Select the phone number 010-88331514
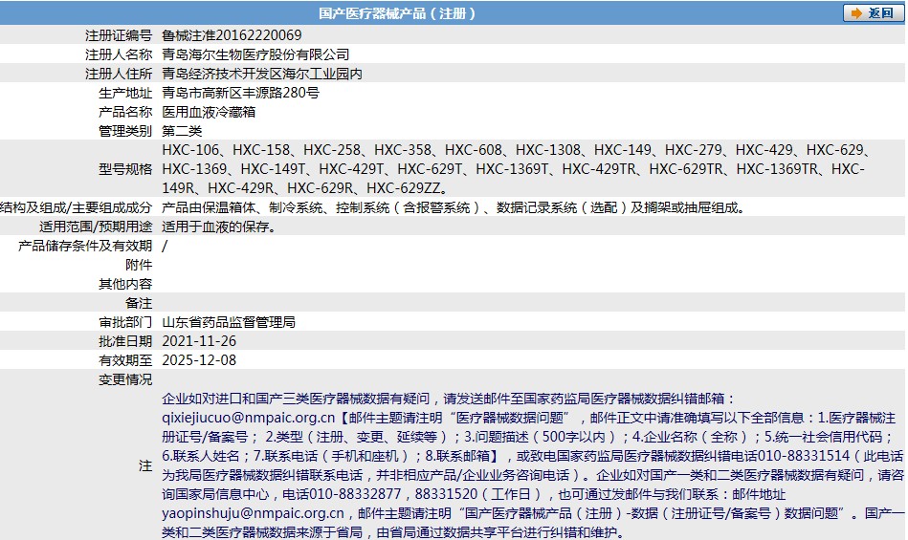The height and width of the screenshot is (540, 908). click(x=804, y=456)
